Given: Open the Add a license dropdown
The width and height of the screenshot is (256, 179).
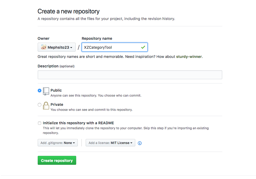Looking at the screenshot, I should [110, 143].
